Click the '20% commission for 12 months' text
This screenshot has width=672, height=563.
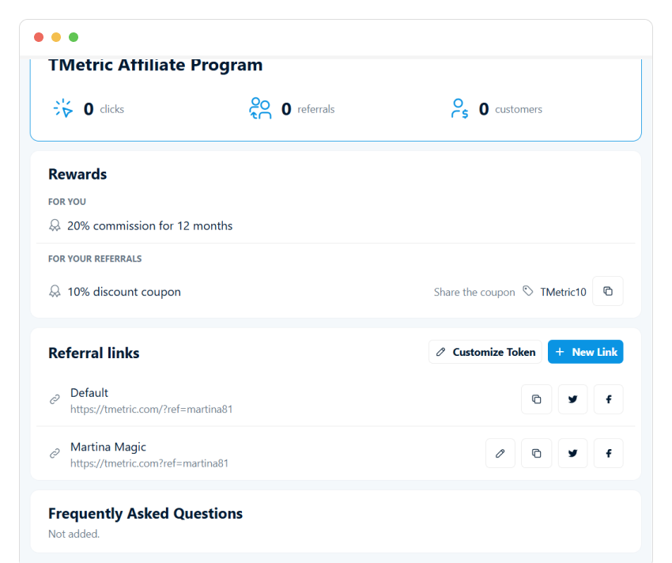tap(150, 225)
